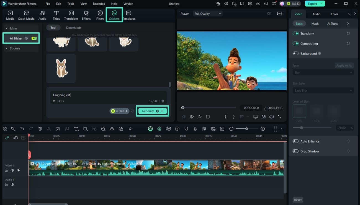Enable Drop Shadow switch

[295, 151]
